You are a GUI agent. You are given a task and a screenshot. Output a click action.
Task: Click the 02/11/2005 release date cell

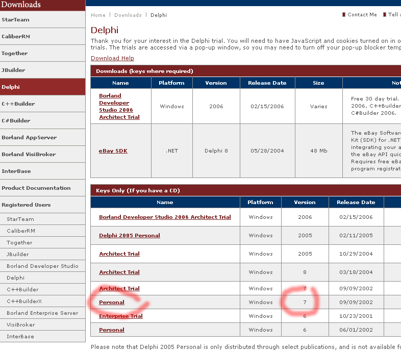356,236
